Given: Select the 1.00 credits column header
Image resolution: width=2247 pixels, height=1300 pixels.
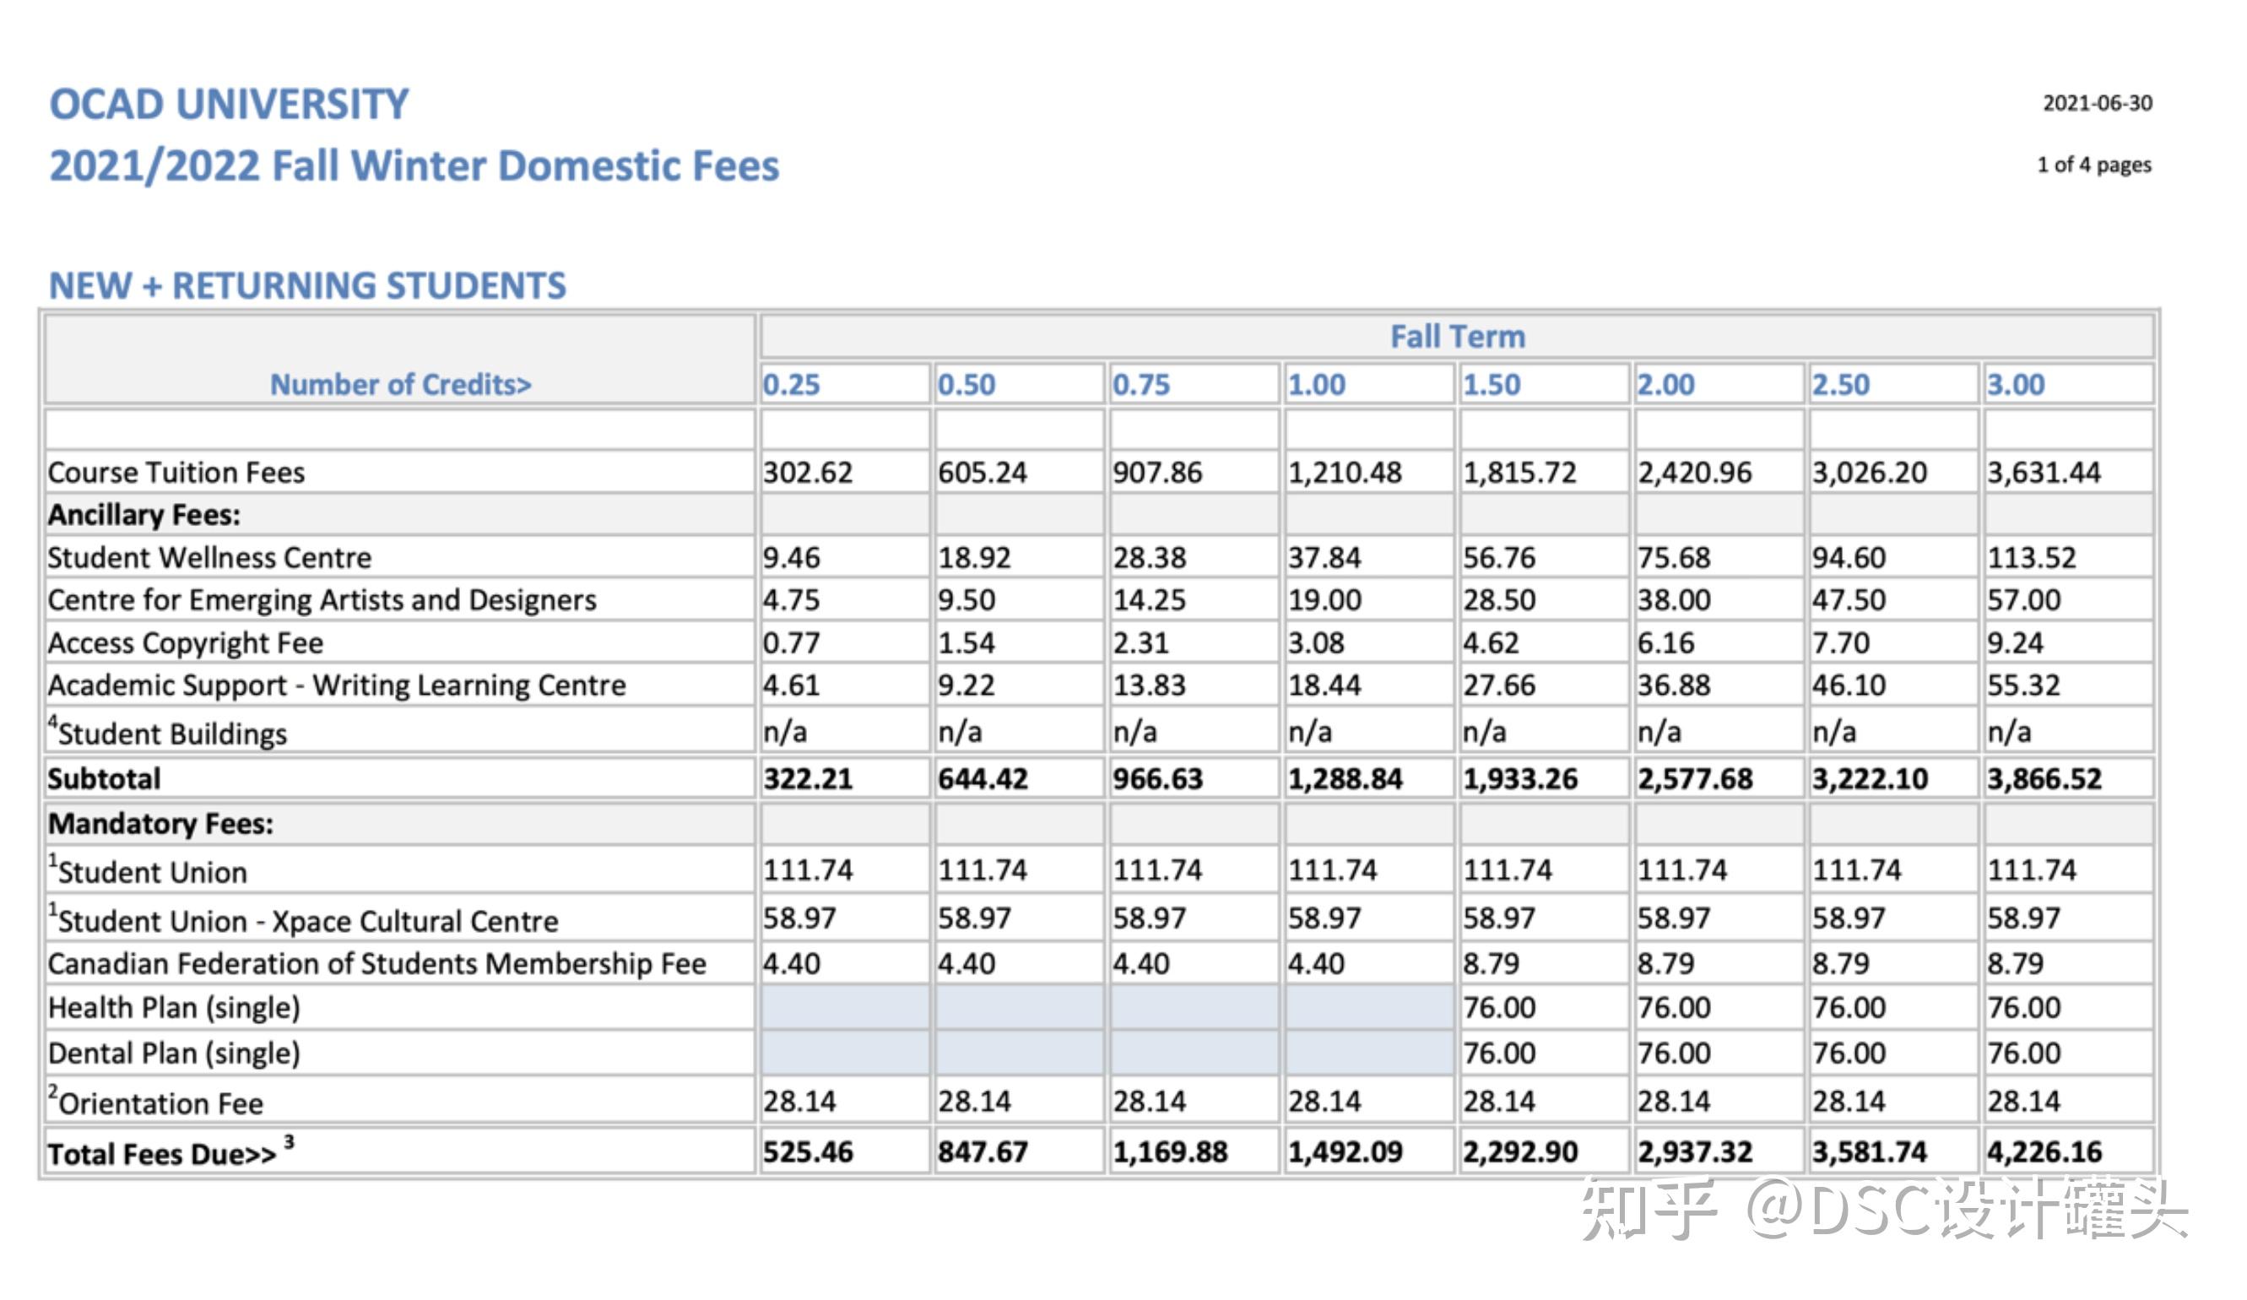Looking at the screenshot, I should click(1316, 384).
